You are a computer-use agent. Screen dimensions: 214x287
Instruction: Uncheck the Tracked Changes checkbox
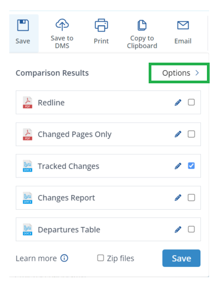click(x=191, y=166)
